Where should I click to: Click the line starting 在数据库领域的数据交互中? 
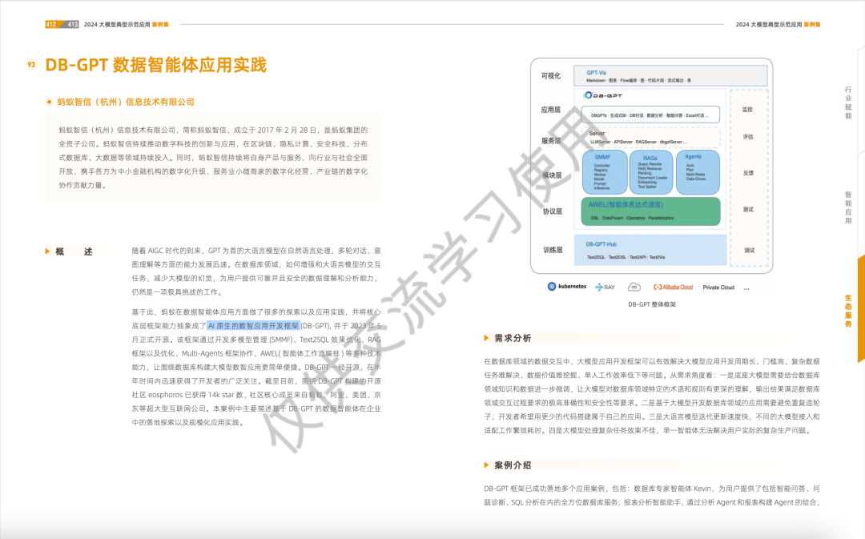[652, 361]
